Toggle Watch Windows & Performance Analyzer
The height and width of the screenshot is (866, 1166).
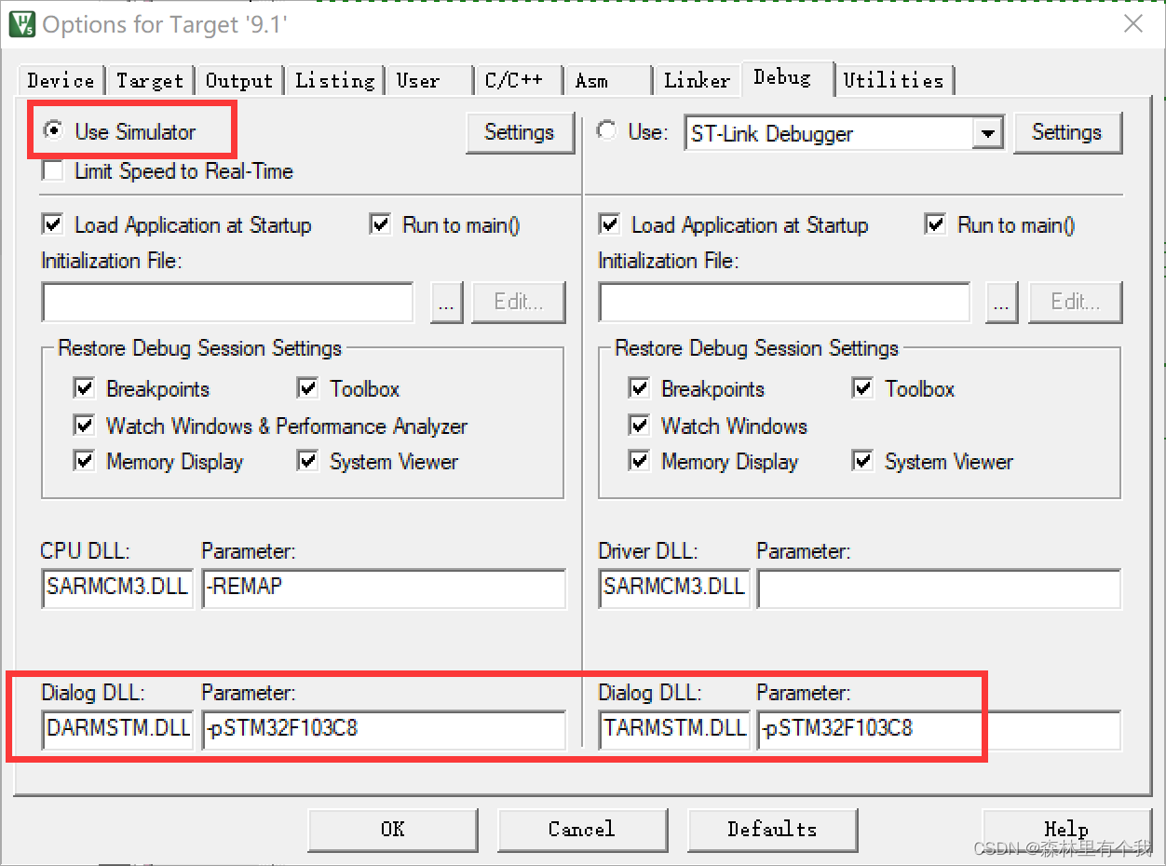85,426
